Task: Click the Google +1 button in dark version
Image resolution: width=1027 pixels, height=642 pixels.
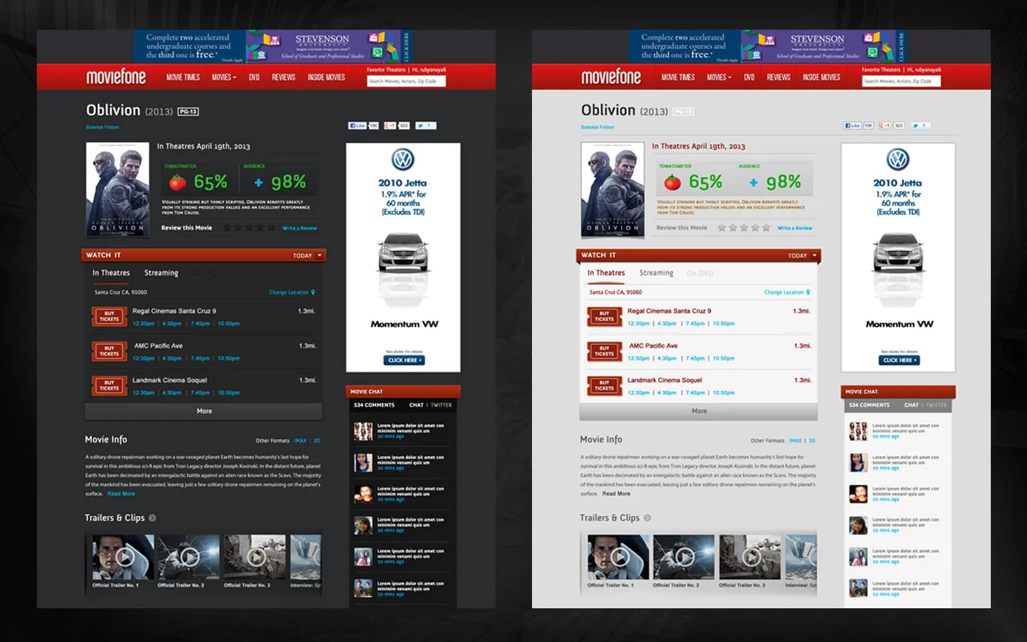Action: 391,126
